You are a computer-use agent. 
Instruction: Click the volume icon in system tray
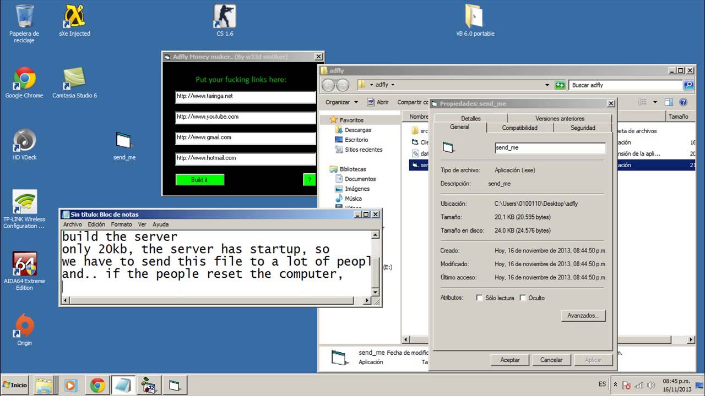[650, 385]
